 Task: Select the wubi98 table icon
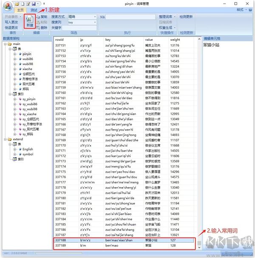(x=20, y=64)
